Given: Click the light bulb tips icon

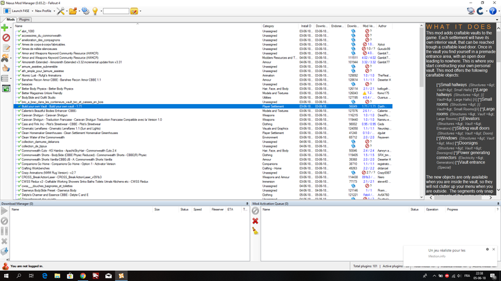Looking at the screenshot, I should pos(95,11).
